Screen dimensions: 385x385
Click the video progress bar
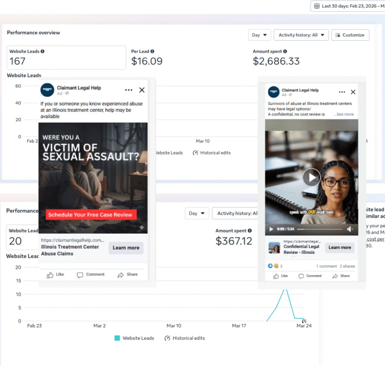coord(319,229)
